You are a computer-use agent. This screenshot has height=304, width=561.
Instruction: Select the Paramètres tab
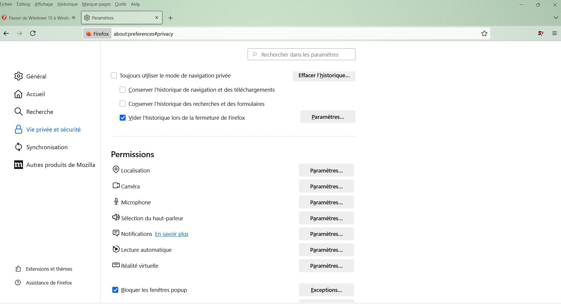tap(121, 18)
